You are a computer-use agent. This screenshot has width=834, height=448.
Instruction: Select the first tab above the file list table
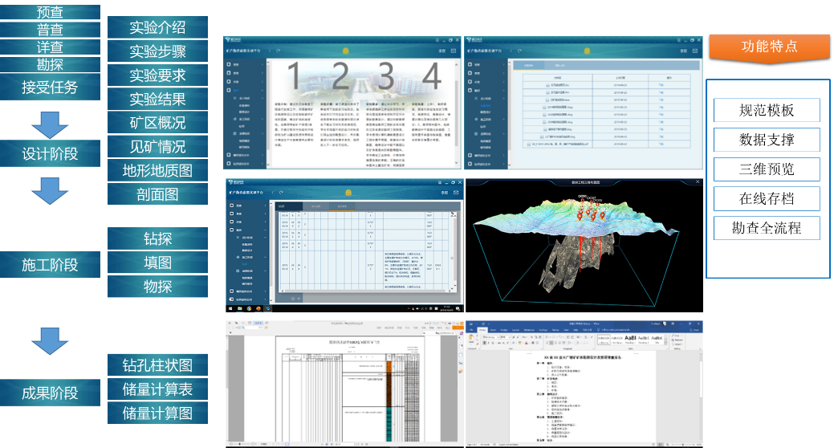[x=529, y=65]
